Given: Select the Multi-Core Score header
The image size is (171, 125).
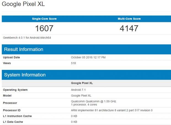Looking at the screenshot, I should click(129, 19).
